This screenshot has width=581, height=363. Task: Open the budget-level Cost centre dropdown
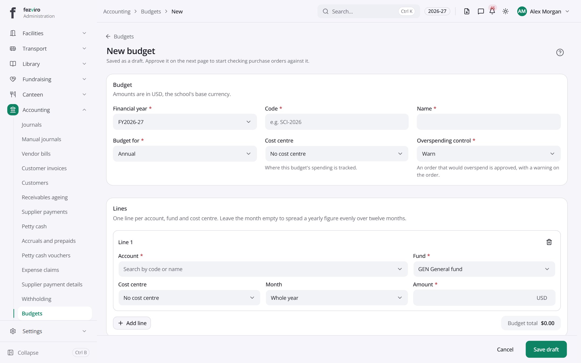click(337, 154)
